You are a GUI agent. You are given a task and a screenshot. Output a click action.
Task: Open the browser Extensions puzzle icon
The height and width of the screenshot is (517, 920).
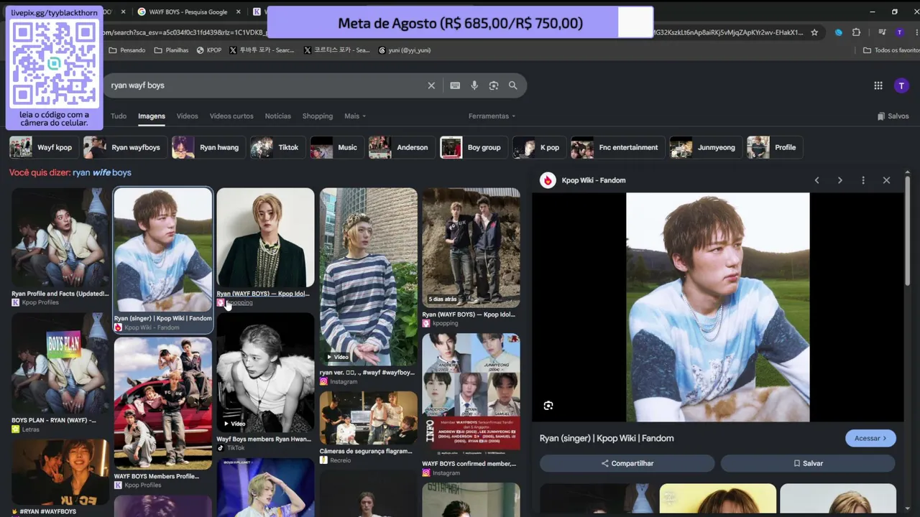(x=856, y=32)
